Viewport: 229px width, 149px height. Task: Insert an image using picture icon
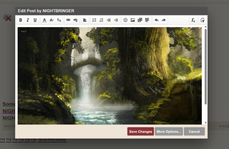coord(132,20)
